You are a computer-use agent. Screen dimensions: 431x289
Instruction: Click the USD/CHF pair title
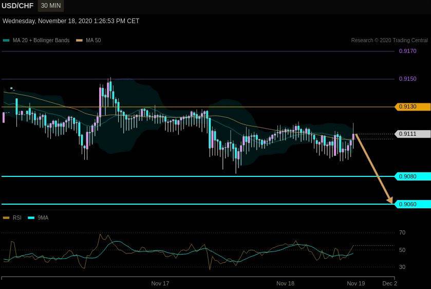17,6
